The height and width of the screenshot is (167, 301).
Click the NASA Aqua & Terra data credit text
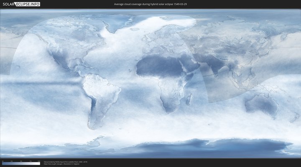[63, 161]
